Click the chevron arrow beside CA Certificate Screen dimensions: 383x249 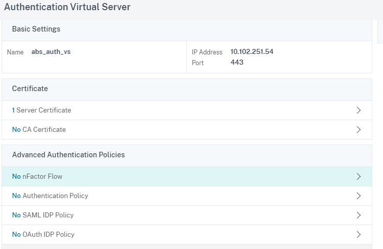358,130
